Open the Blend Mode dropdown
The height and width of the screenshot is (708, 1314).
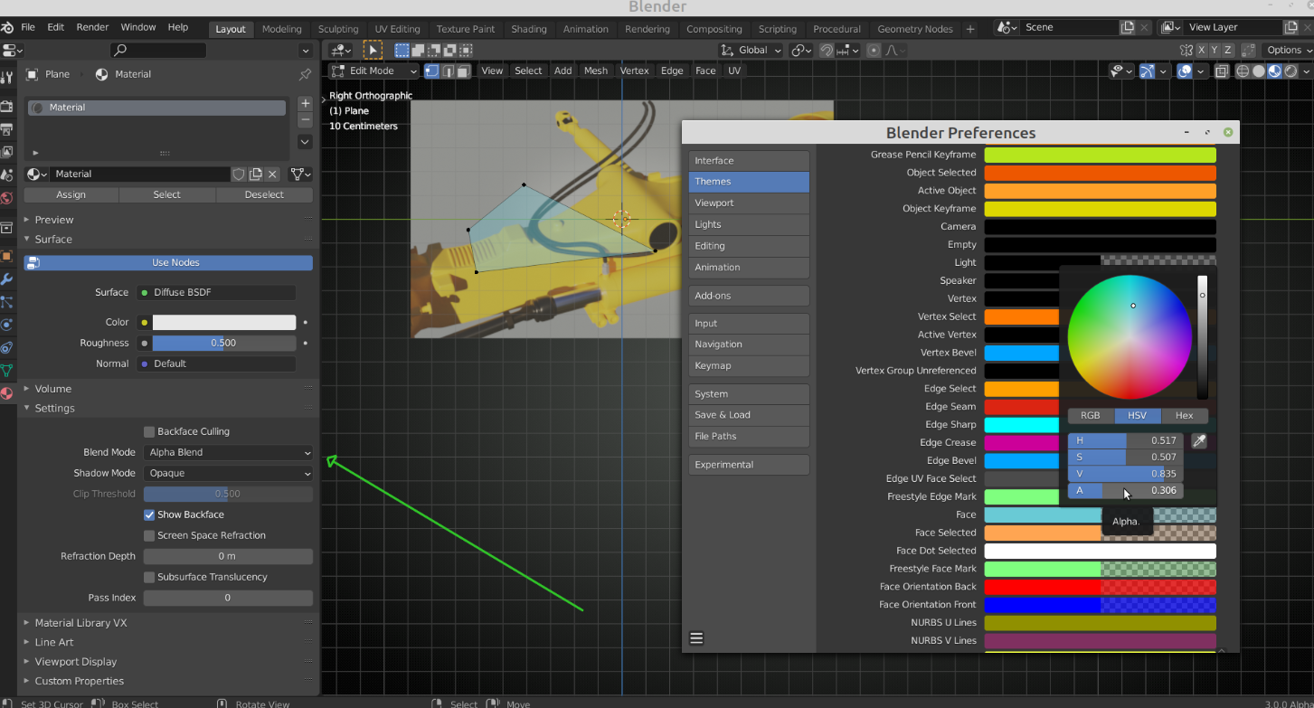[228, 452]
